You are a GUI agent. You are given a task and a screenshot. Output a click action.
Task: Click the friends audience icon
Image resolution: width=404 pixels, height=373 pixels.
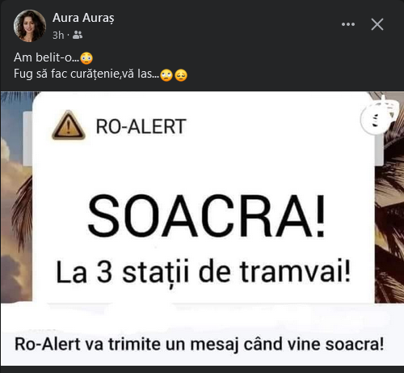pos(78,35)
